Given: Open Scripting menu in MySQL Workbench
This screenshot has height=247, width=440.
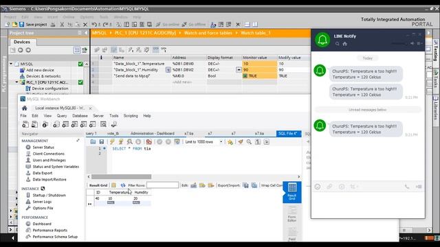Looking at the screenshot, I should tap(131, 116).
